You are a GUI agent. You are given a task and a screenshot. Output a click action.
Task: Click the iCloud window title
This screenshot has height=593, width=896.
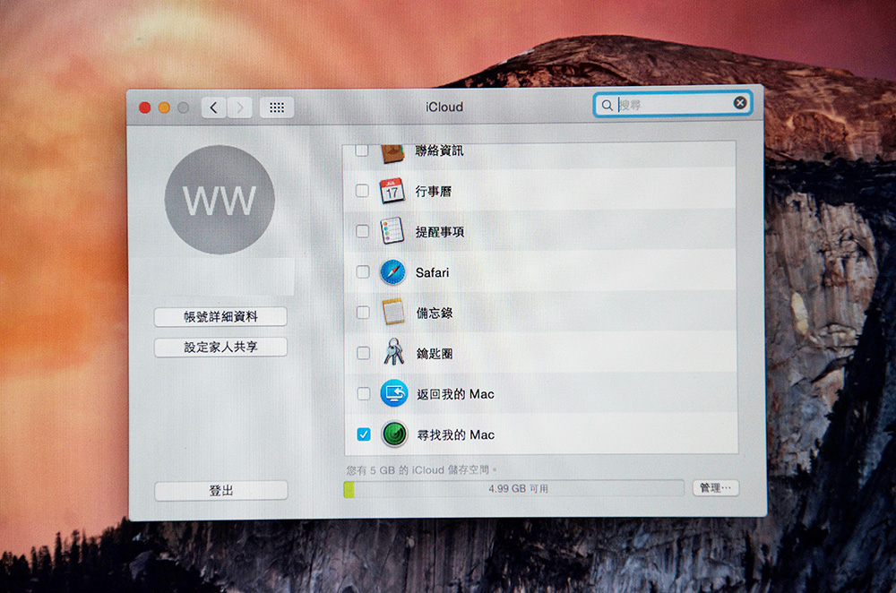444,107
